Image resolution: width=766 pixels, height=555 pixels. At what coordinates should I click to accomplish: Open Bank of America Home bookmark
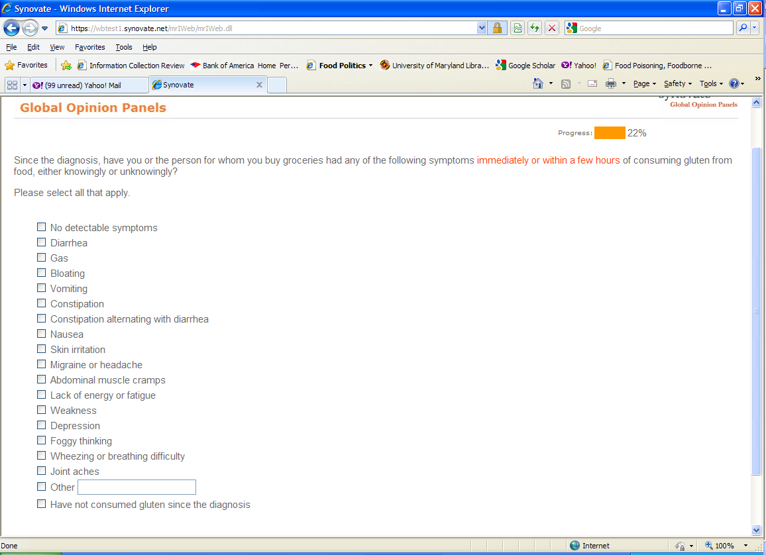245,66
